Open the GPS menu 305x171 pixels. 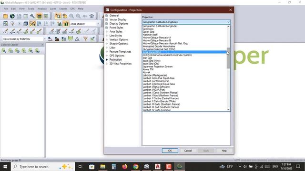pyautogui.click(x=72, y=9)
